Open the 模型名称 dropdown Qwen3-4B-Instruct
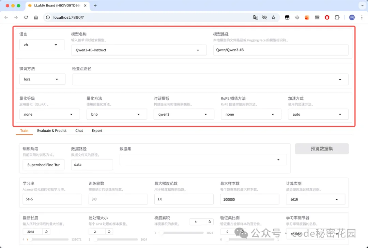This screenshot has width=368, height=248. [x=139, y=50]
